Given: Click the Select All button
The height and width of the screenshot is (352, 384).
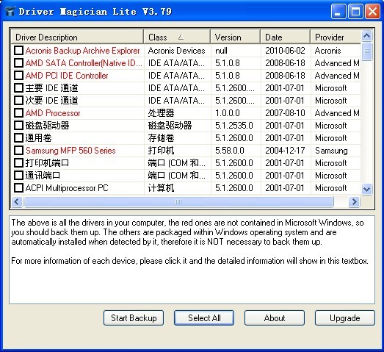Looking at the screenshot, I should pyautogui.click(x=204, y=318).
